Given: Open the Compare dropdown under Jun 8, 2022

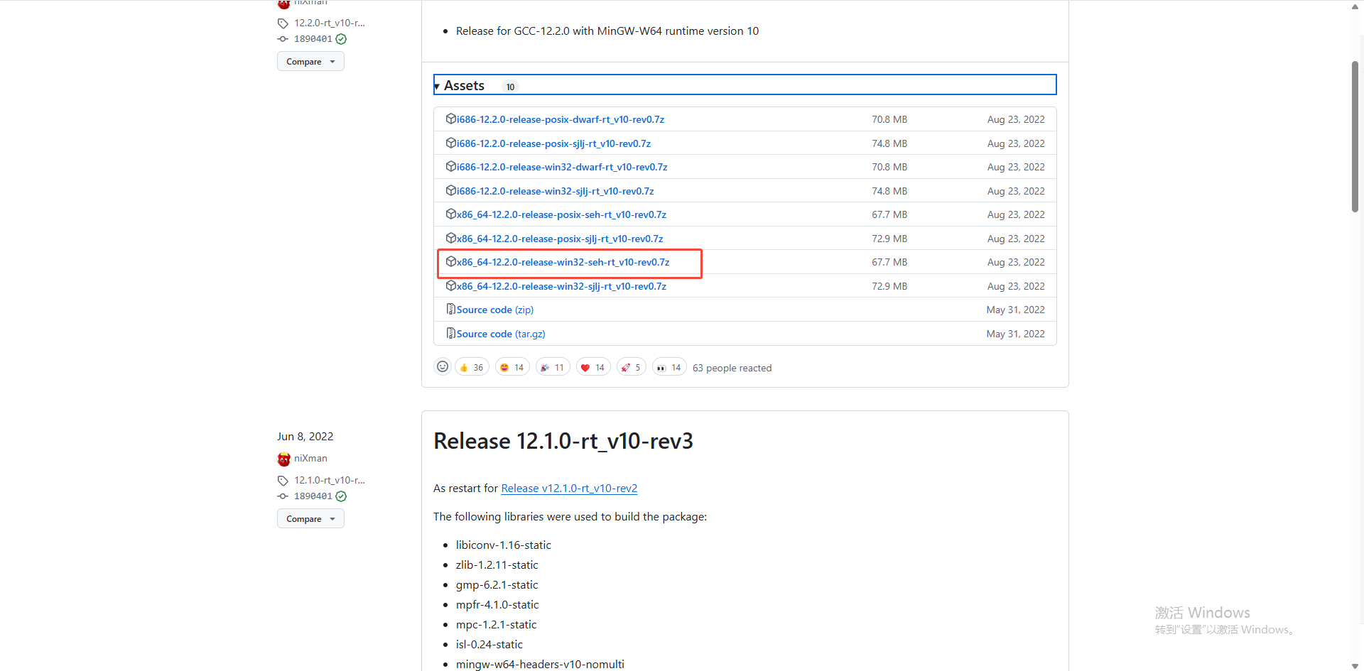Looking at the screenshot, I should (x=310, y=518).
